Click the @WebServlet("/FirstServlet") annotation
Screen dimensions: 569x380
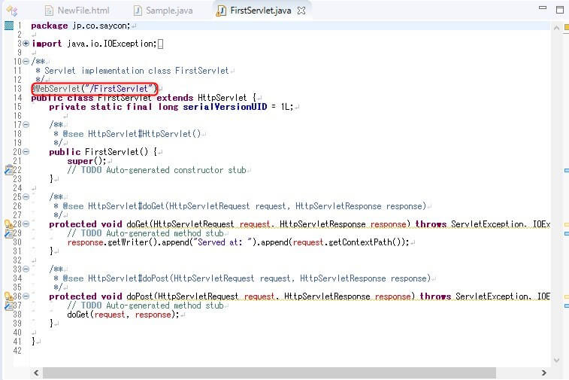pos(95,89)
